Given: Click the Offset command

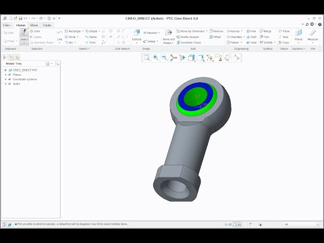Looking at the screenshot, I should click(x=215, y=36).
